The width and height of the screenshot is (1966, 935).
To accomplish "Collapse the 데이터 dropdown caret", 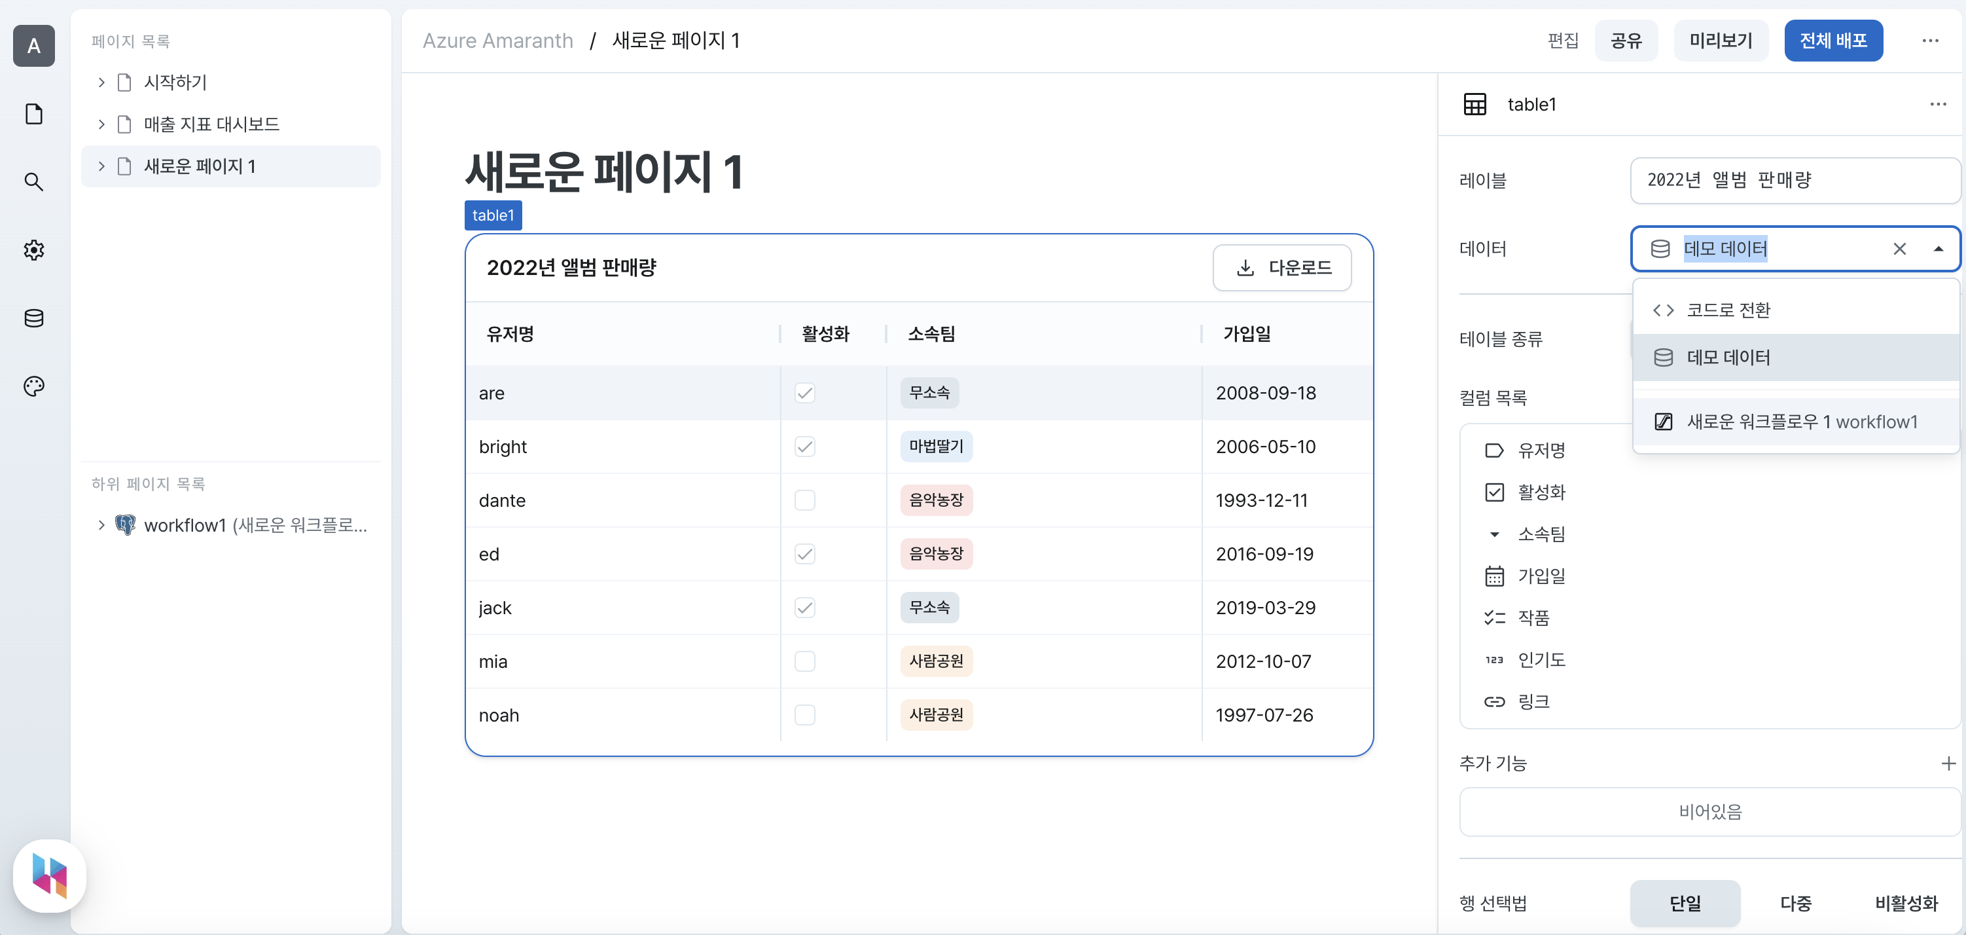I will [1938, 249].
